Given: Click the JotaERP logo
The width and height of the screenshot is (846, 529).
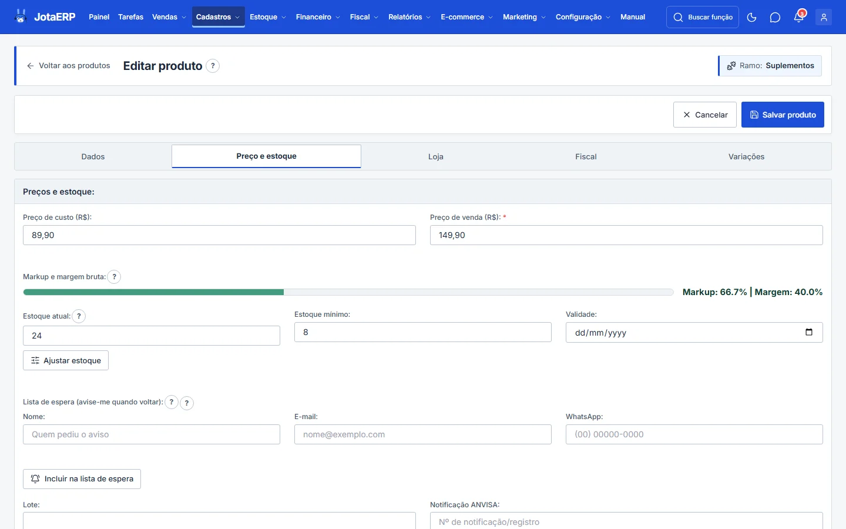Looking at the screenshot, I should click(x=45, y=16).
